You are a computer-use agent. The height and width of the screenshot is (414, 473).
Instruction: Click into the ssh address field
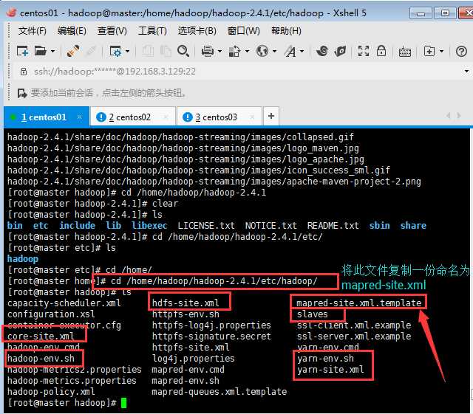(x=242, y=72)
